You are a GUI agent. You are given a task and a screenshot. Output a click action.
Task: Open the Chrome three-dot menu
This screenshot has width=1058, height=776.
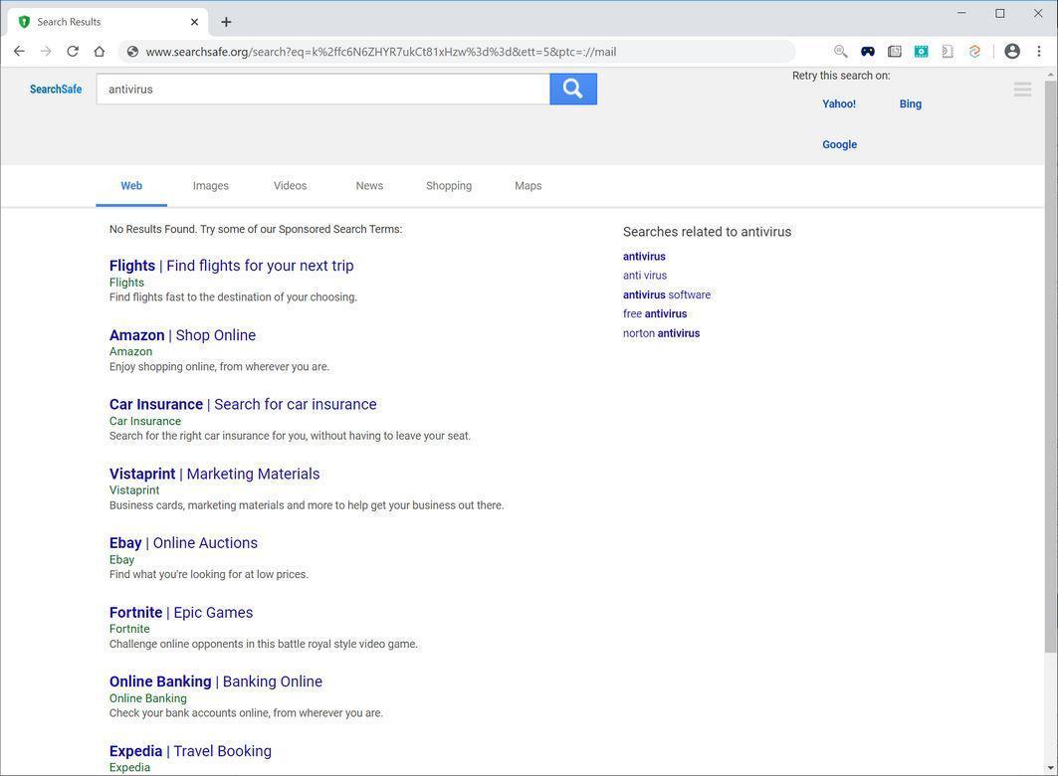click(1039, 52)
